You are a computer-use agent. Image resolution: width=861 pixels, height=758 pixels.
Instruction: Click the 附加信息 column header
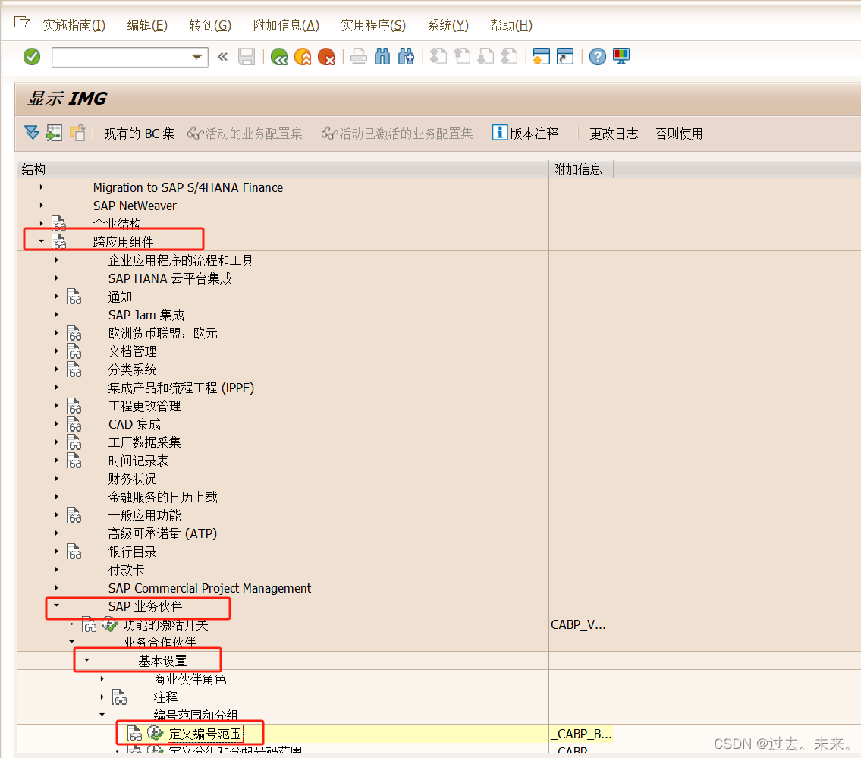[581, 169]
